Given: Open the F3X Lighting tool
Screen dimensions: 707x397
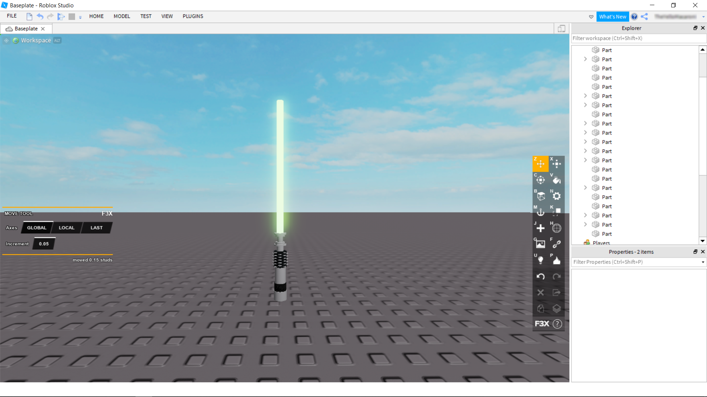Looking at the screenshot, I should 540,260.
